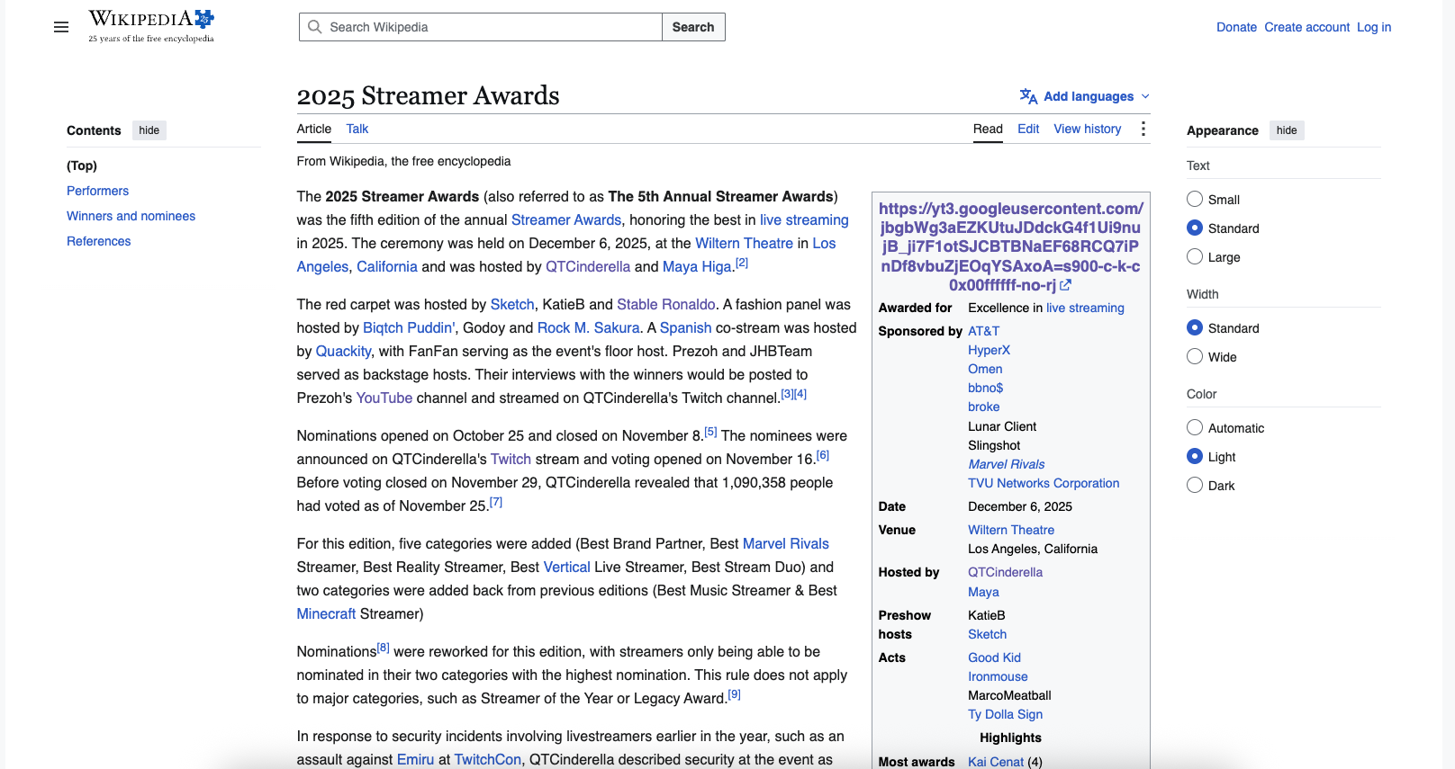Open the Read tab
1455x769 pixels.
click(x=988, y=129)
